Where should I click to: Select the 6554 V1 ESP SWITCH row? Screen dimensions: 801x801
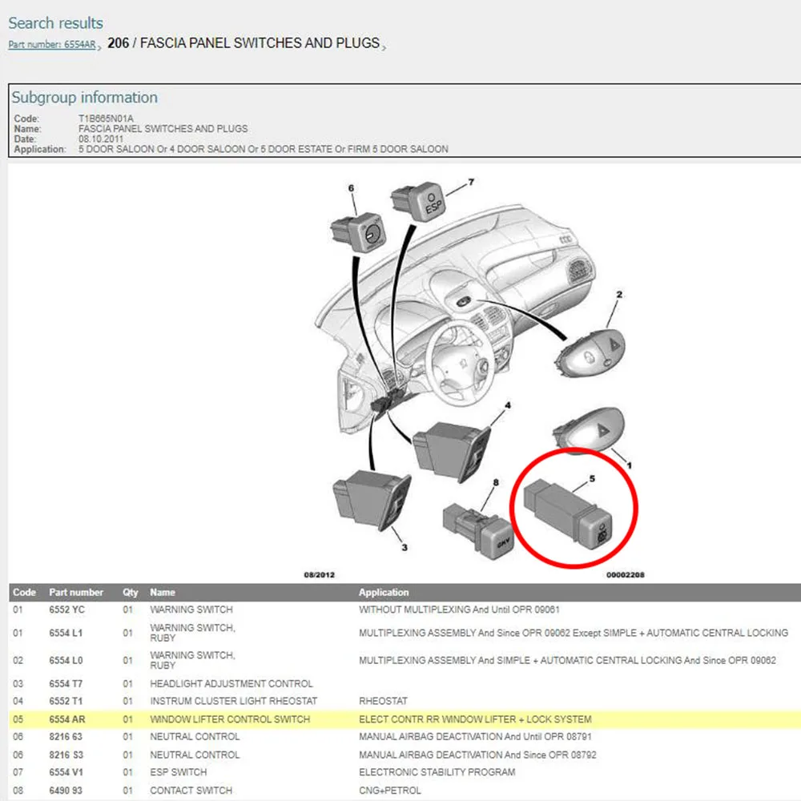tap(405, 772)
